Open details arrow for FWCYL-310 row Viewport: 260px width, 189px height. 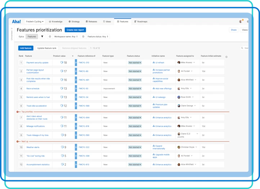click(76, 63)
